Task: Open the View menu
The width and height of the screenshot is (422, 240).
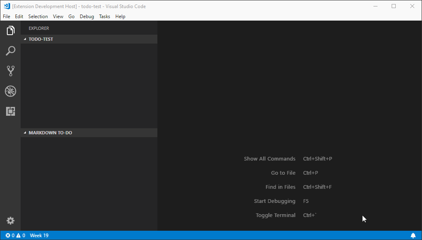Action: [x=58, y=17]
